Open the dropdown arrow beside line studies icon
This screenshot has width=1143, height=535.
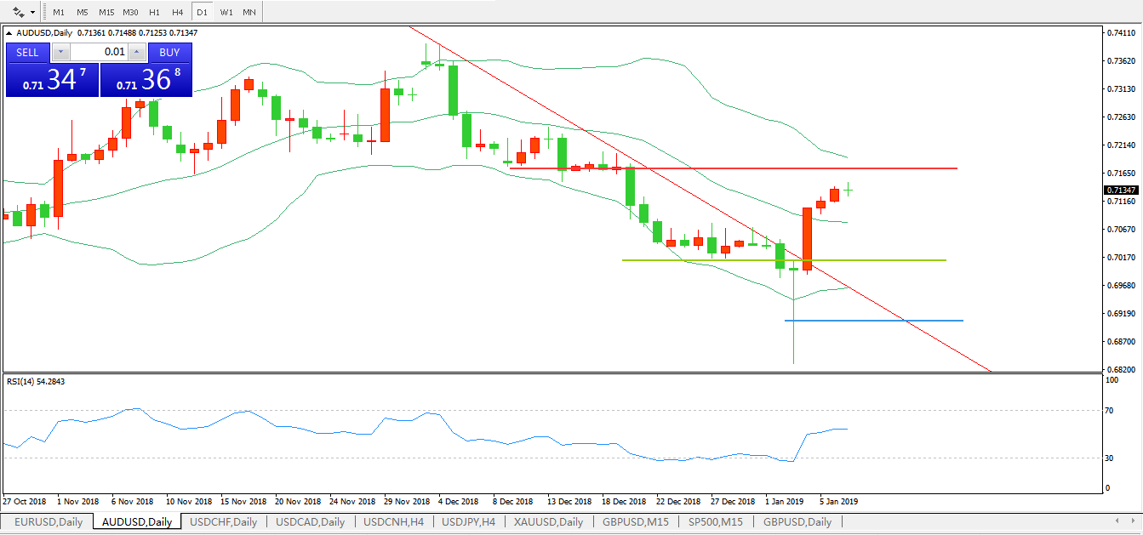[33, 12]
